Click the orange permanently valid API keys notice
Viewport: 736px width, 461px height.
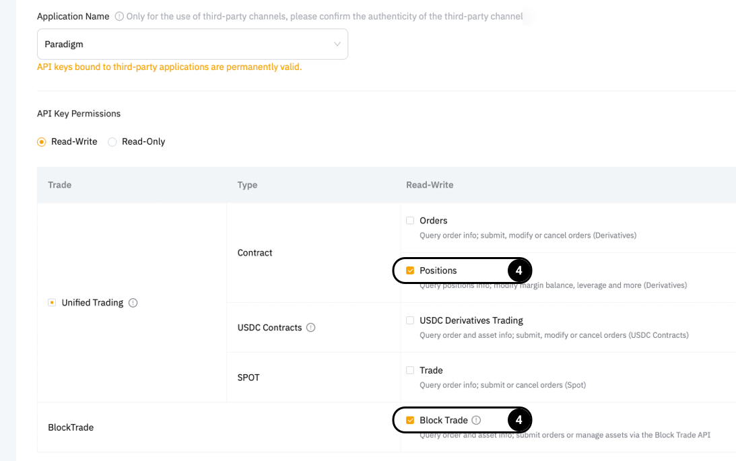coord(169,67)
